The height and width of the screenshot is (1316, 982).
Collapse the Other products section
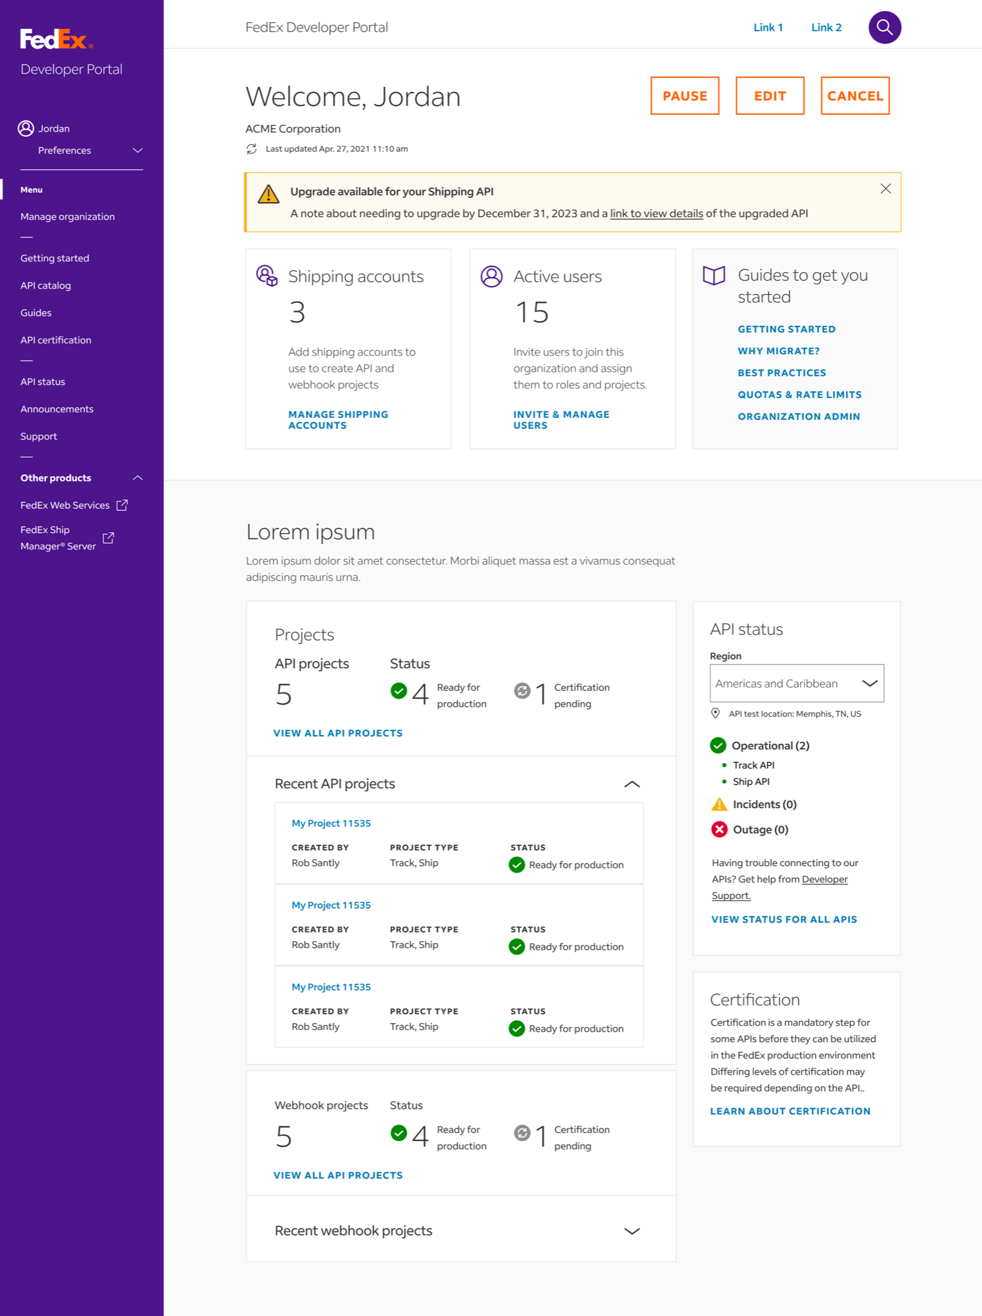click(x=137, y=478)
